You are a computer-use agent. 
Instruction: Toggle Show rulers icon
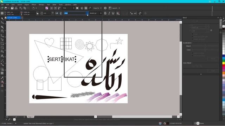[82, 8]
